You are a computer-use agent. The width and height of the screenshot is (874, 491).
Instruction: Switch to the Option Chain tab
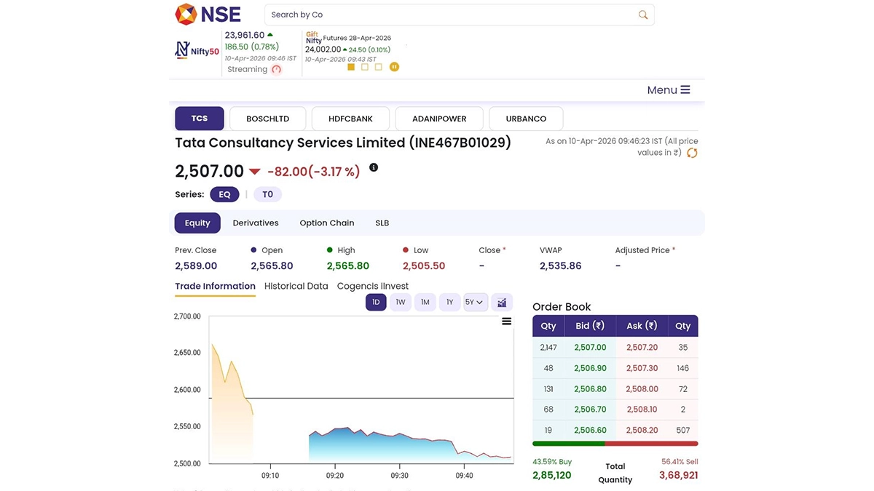coord(326,223)
